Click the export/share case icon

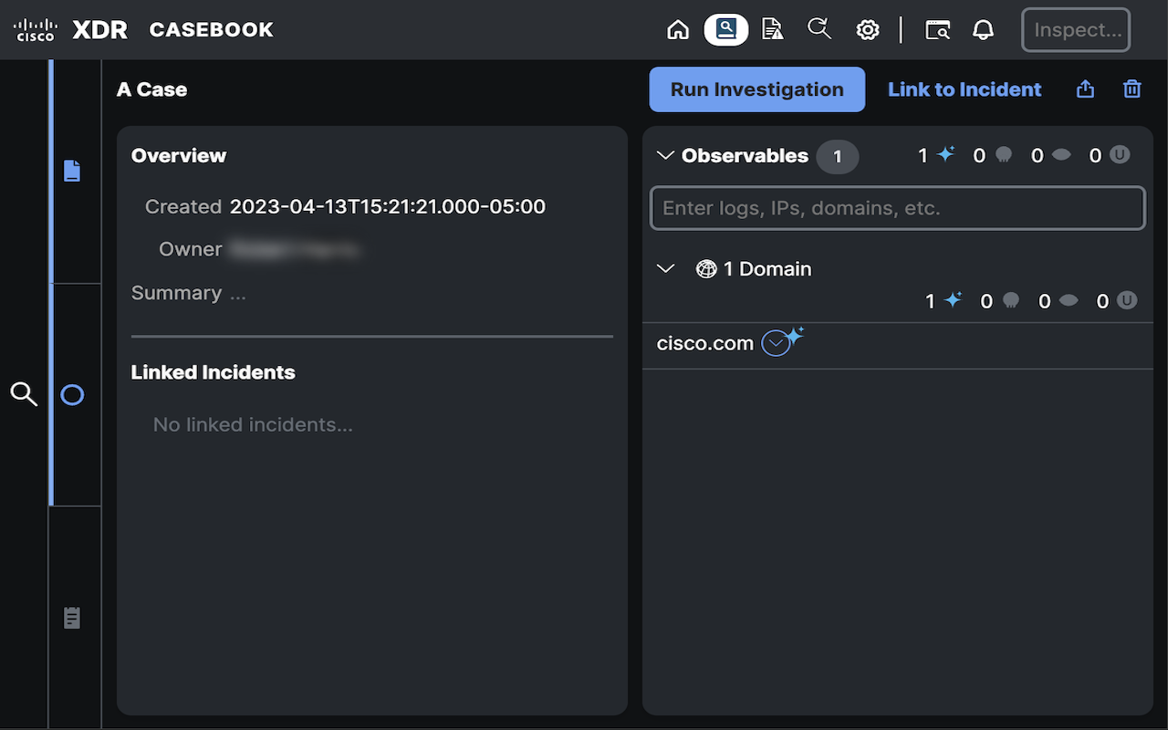[1085, 89]
